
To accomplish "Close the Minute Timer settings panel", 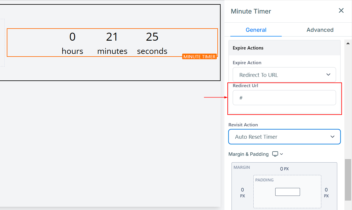I will point(341,11).
